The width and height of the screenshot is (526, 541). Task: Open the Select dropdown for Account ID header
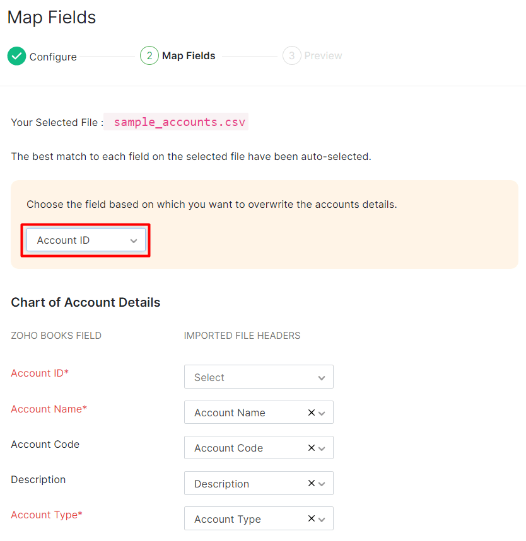point(259,377)
